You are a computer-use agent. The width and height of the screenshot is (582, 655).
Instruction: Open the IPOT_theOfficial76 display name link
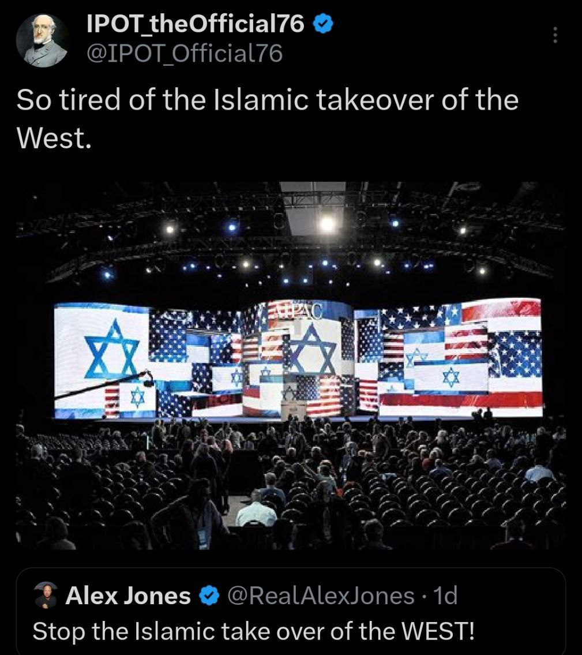[x=195, y=24]
